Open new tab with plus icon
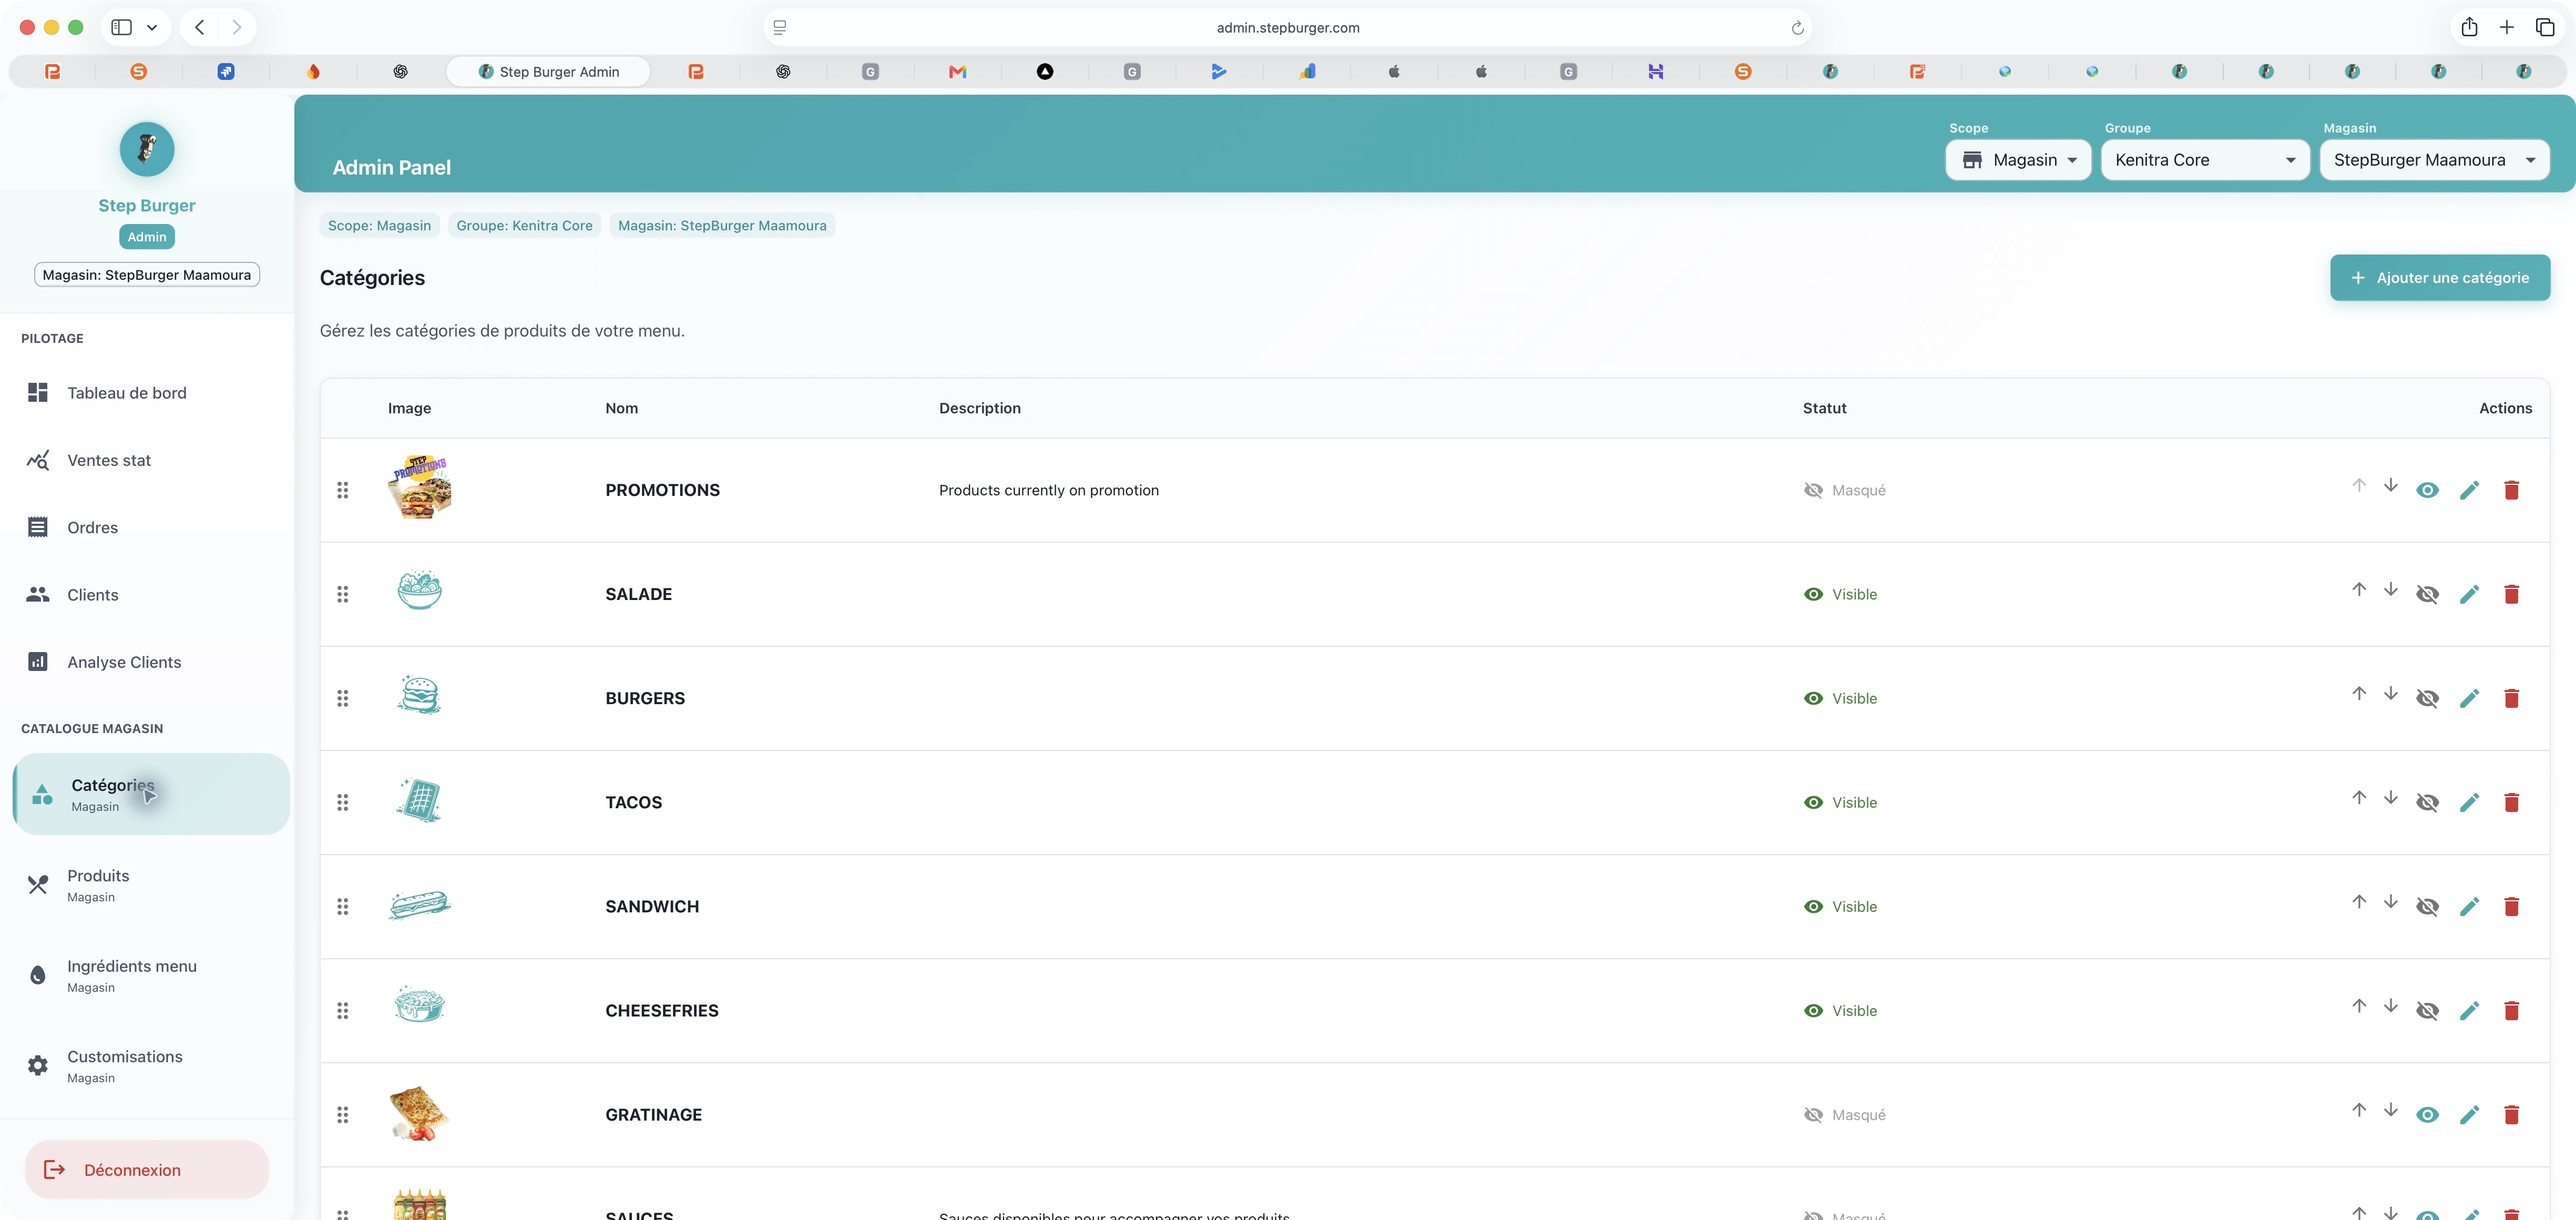The height and width of the screenshot is (1220, 2576). tap(2506, 27)
